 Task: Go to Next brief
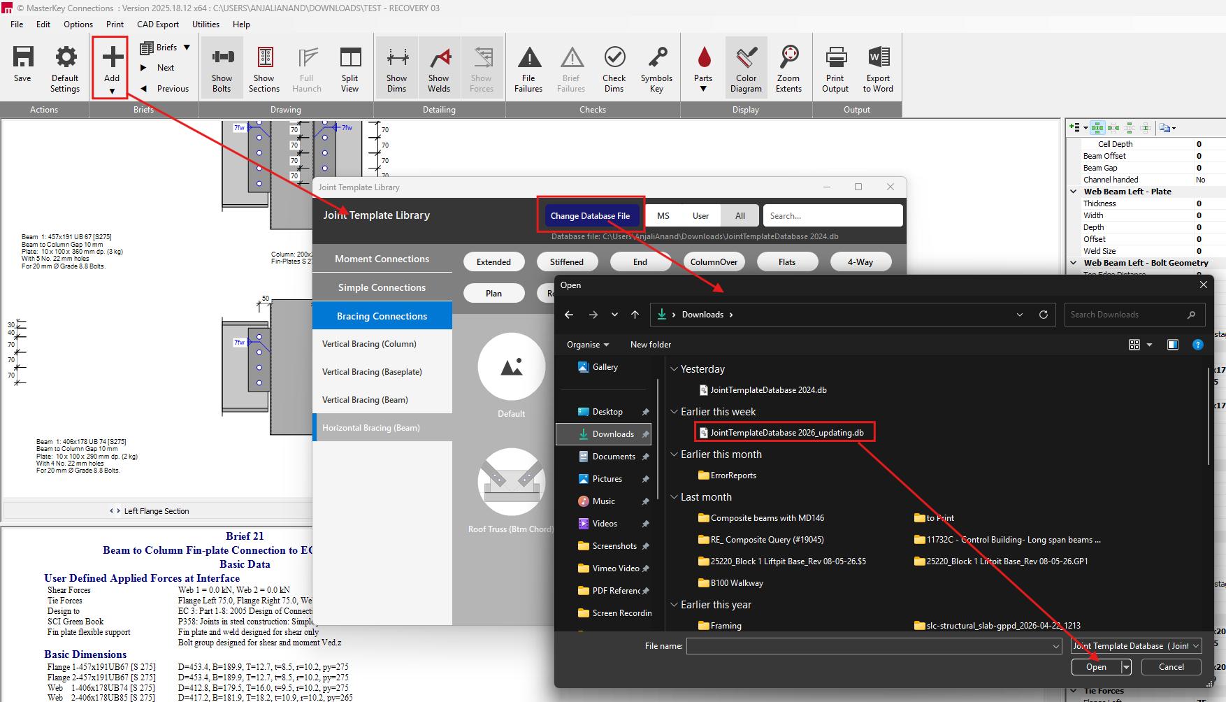157,68
